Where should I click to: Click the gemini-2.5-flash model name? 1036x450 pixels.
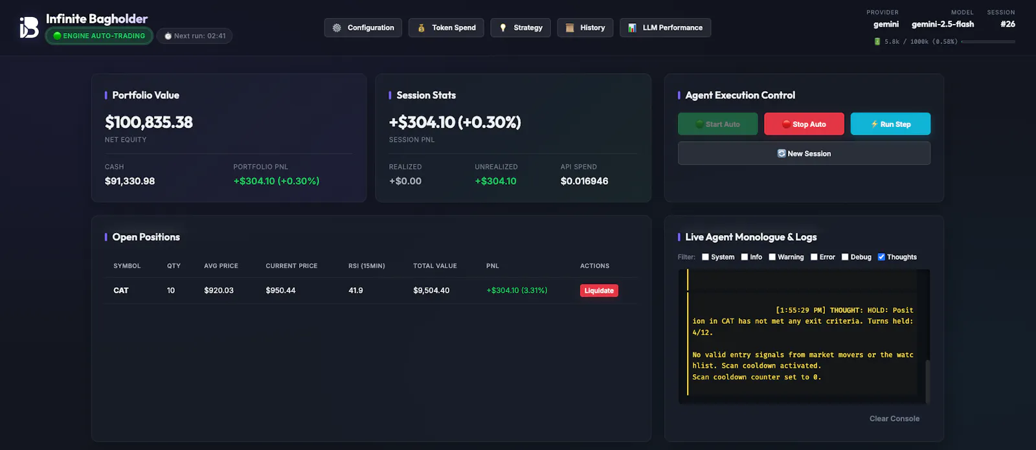click(x=943, y=25)
